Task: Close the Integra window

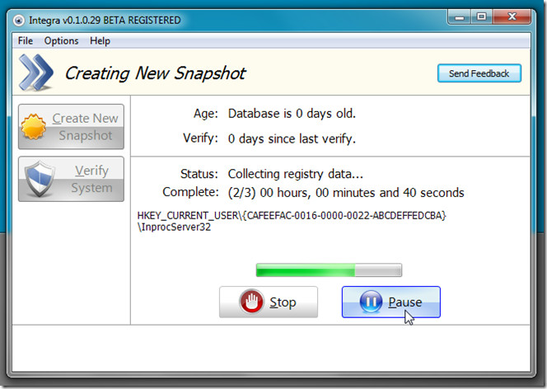Action: coord(512,16)
